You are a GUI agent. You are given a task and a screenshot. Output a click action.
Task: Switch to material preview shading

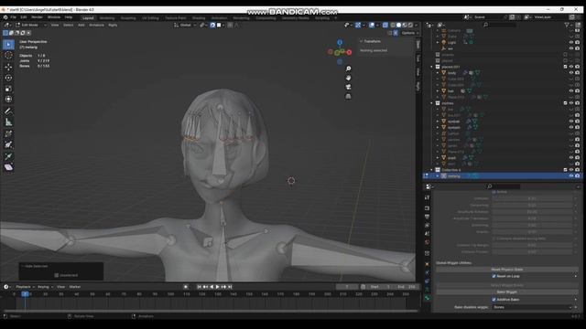click(405, 25)
